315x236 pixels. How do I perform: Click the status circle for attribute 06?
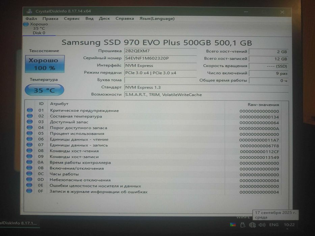point(29,139)
